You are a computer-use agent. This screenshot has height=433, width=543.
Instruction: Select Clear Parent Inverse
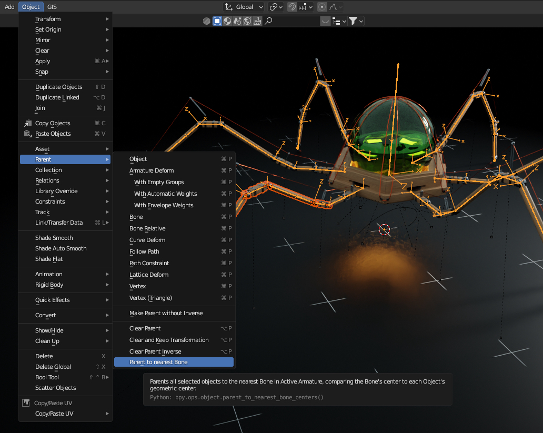[174, 351]
